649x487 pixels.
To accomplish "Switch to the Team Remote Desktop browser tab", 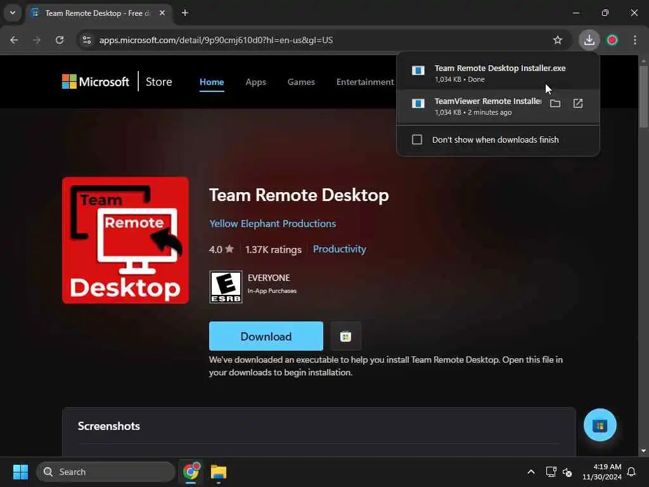I will [x=98, y=13].
